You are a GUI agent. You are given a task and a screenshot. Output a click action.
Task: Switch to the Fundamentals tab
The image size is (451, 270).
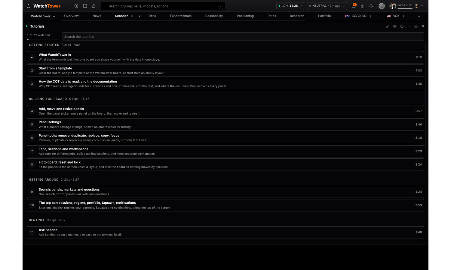[x=181, y=16]
